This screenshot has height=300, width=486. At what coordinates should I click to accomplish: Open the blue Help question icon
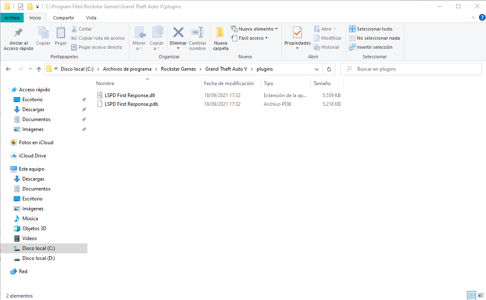pyautogui.click(x=482, y=18)
